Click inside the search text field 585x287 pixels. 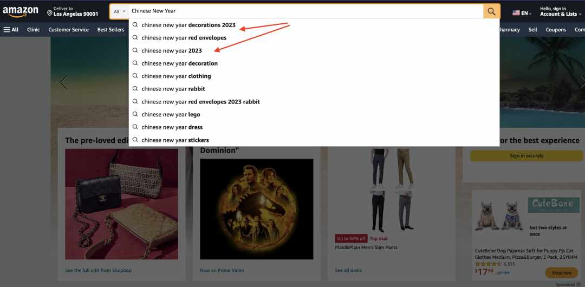306,11
